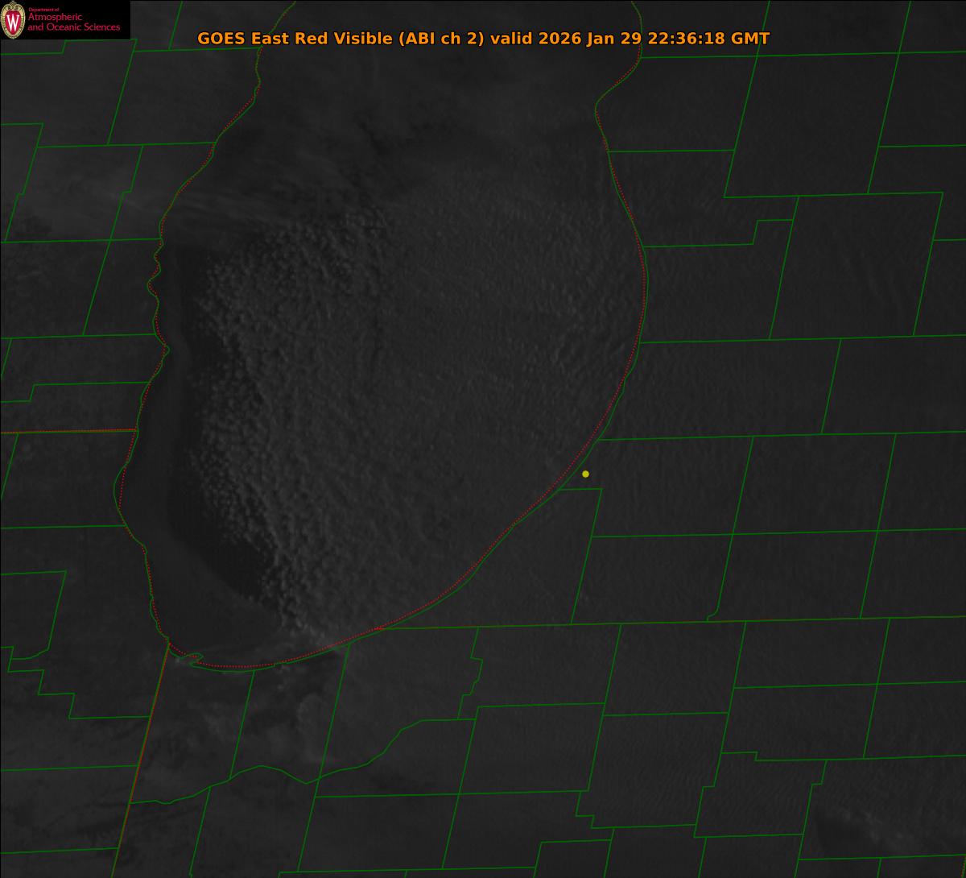The width and height of the screenshot is (966, 878).
Task: Click the "GMT" timezone label
Action: coord(750,39)
